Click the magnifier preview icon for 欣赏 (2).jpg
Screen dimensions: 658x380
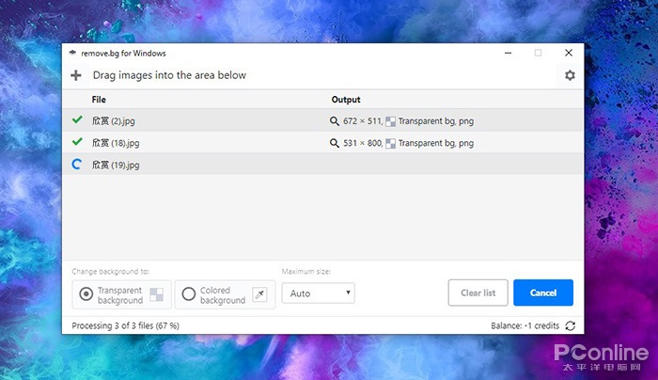[x=334, y=121]
